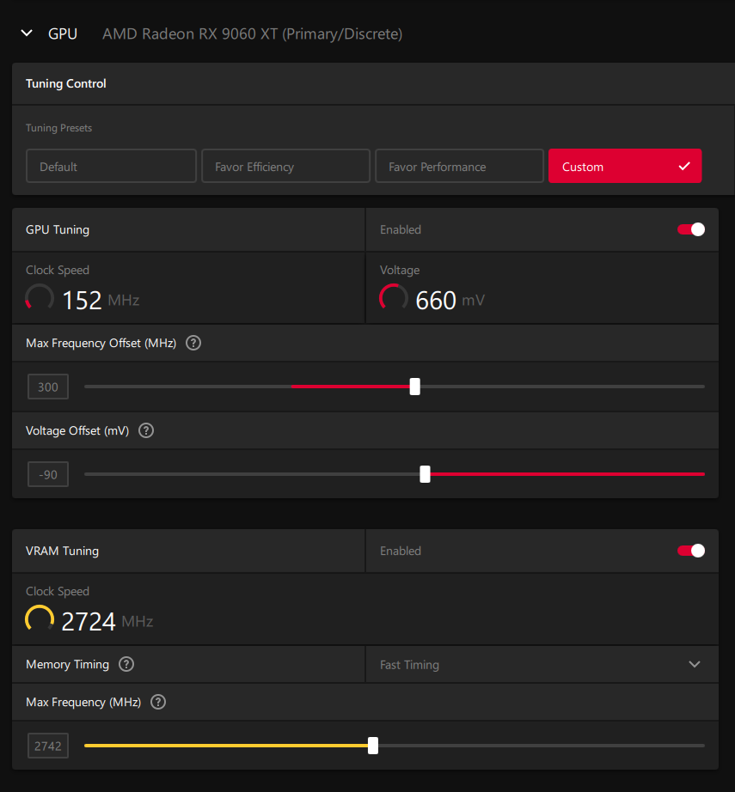Click the Max Frequency Offset slider handle
Image resolution: width=735 pixels, height=792 pixels.
point(415,387)
